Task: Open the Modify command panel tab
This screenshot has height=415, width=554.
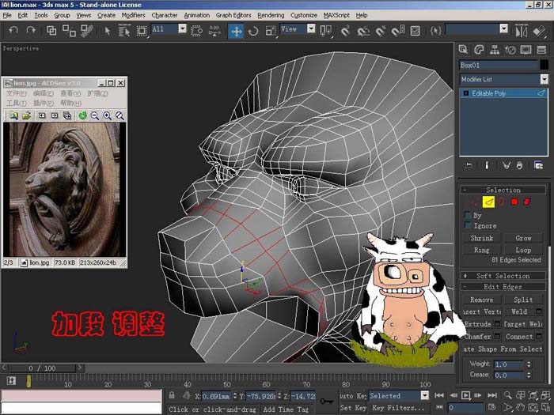Action: click(x=479, y=50)
